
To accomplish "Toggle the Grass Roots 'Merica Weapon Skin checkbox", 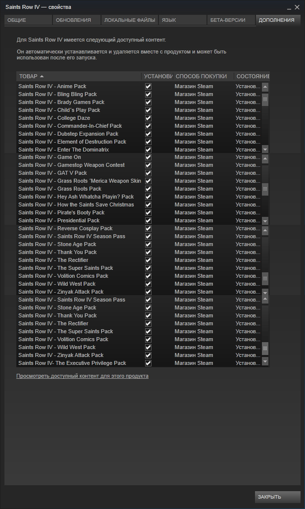I will click(148, 181).
